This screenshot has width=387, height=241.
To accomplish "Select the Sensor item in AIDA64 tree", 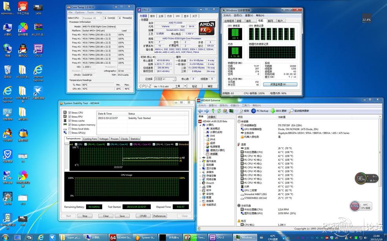I will point(212,154).
